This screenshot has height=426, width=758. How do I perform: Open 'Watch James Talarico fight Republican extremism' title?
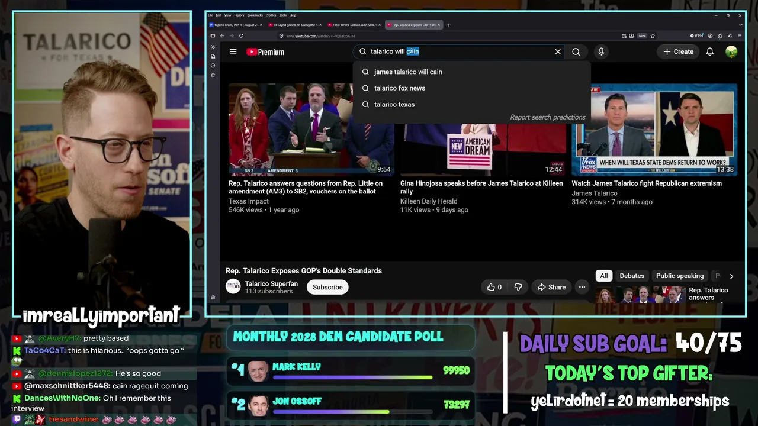click(647, 183)
